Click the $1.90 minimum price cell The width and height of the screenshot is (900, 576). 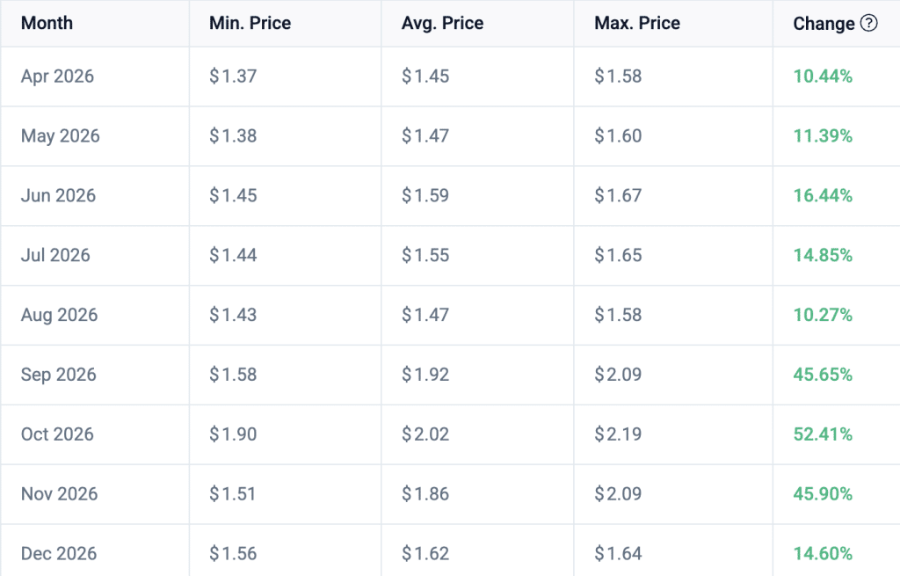[233, 434]
